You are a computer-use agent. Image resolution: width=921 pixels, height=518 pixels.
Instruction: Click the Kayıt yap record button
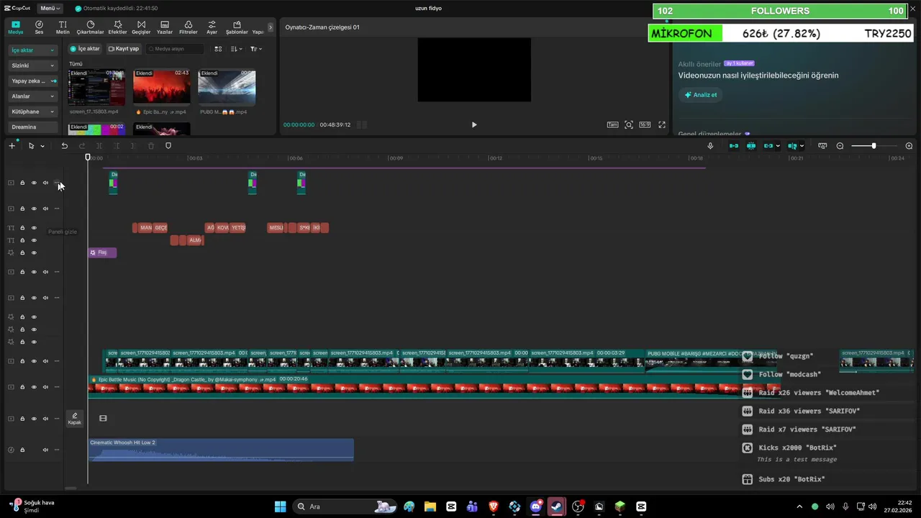(x=124, y=49)
